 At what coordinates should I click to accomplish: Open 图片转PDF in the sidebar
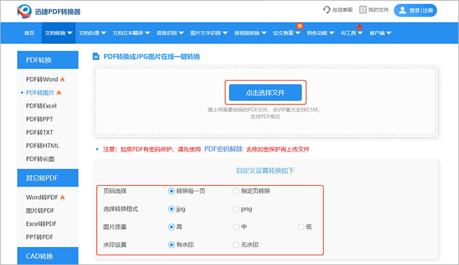tap(40, 211)
